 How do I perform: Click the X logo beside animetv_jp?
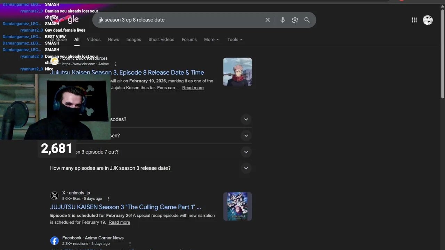(x=54, y=195)
